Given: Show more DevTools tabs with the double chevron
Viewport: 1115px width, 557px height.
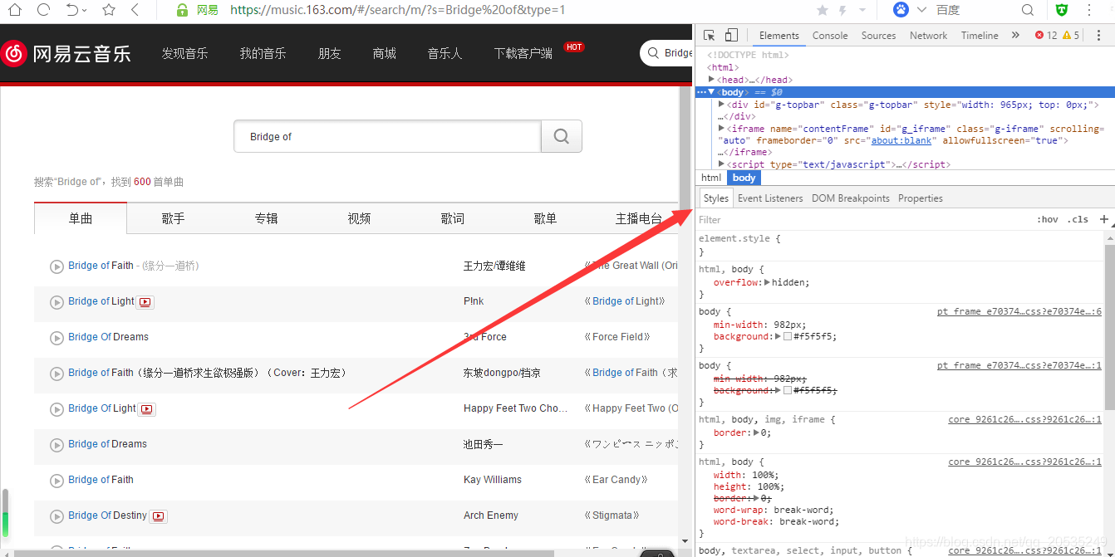Looking at the screenshot, I should coord(1015,35).
